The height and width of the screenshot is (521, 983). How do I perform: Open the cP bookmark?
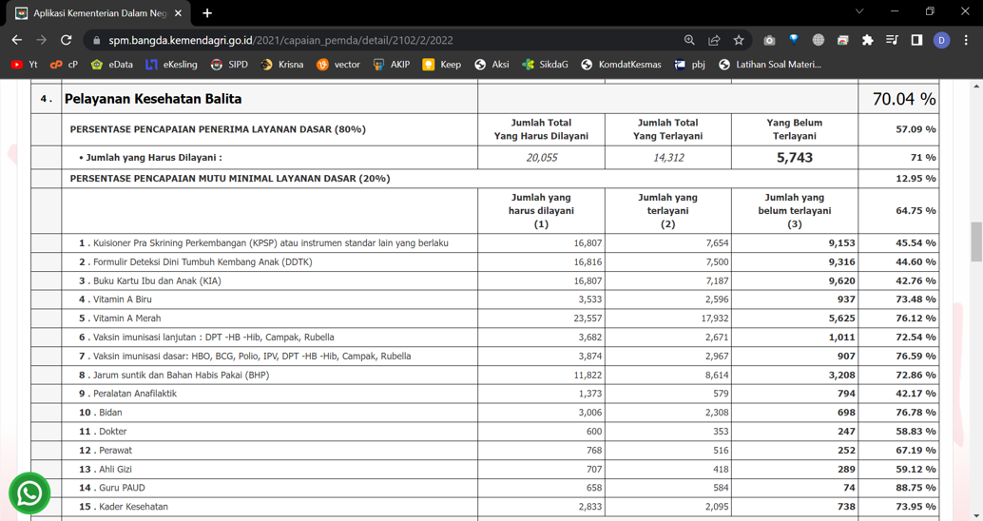[x=64, y=65]
